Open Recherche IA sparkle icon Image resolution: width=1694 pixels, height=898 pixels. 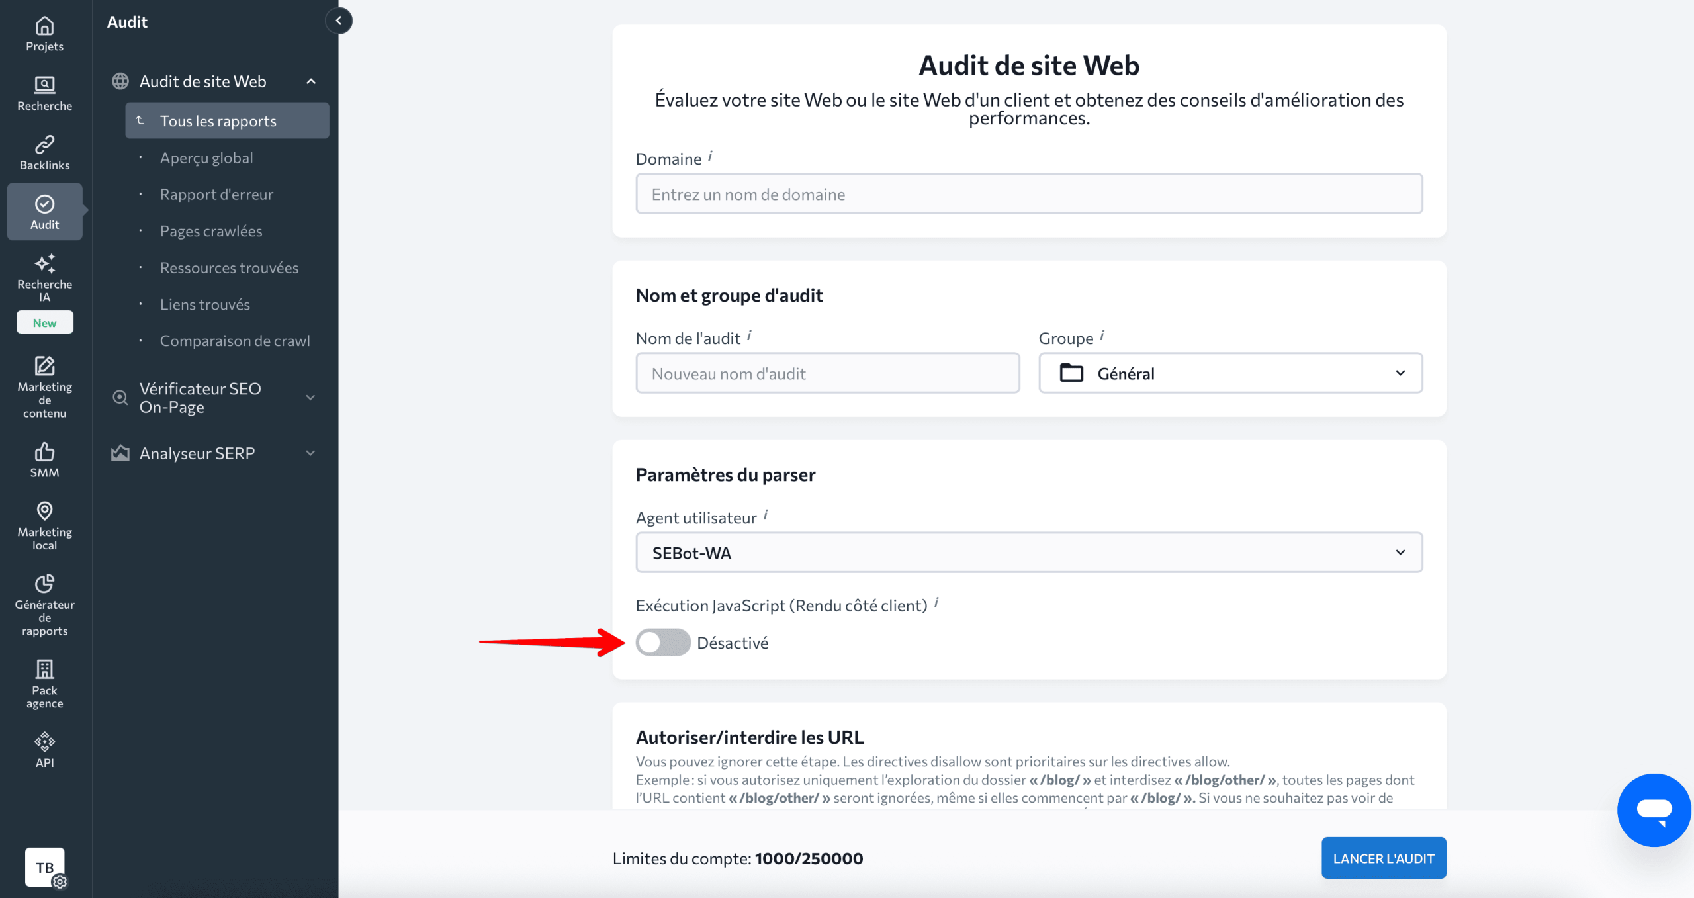click(44, 264)
